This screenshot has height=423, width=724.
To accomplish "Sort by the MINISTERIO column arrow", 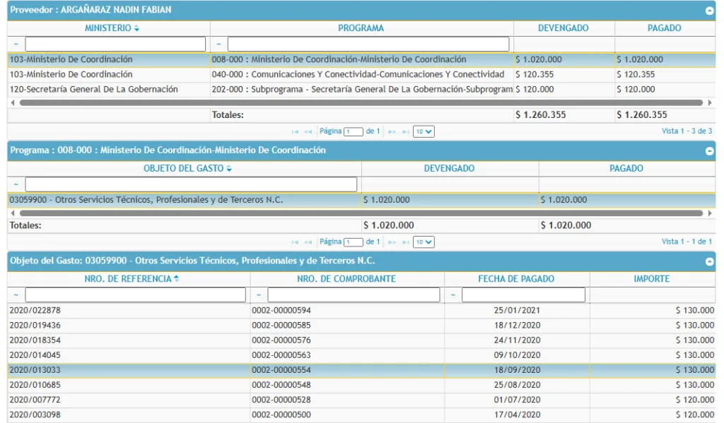I will (x=136, y=28).
